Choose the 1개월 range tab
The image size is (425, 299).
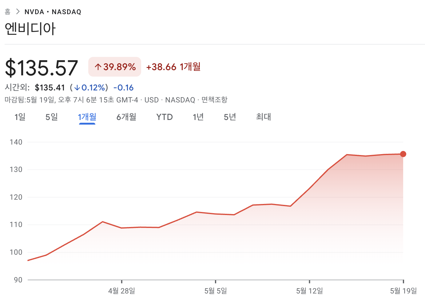coord(87,117)
